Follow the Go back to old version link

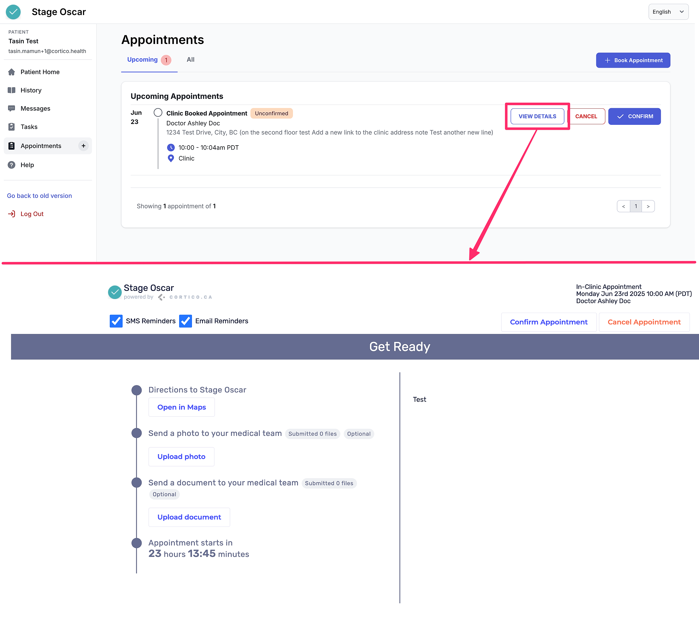click(39, 196)
